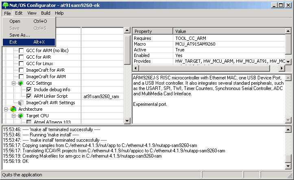The height and width of the screenshot is (180, 294).
Task: Click property table scroll down arrow
Action: click(x=288, y=61)
